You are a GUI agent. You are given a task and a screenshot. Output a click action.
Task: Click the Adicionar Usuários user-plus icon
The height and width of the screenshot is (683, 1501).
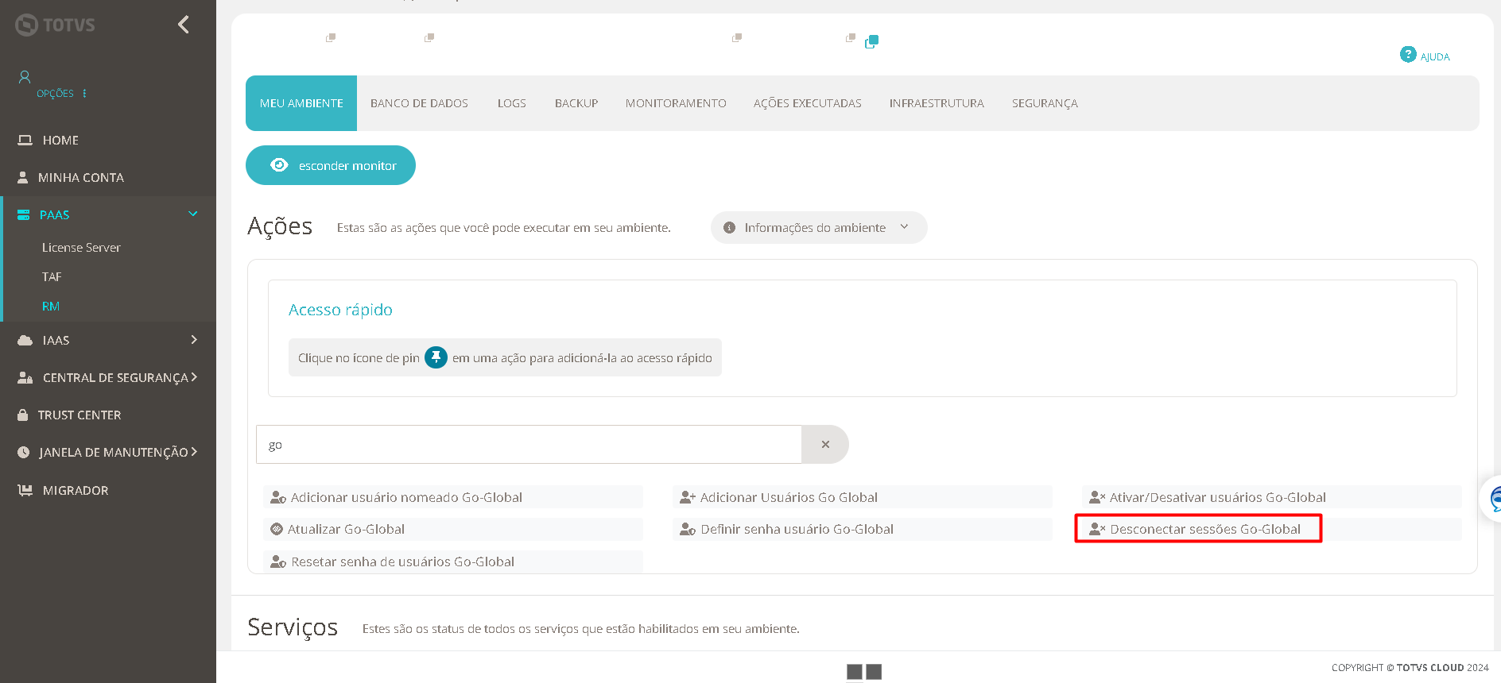point(688,497)
